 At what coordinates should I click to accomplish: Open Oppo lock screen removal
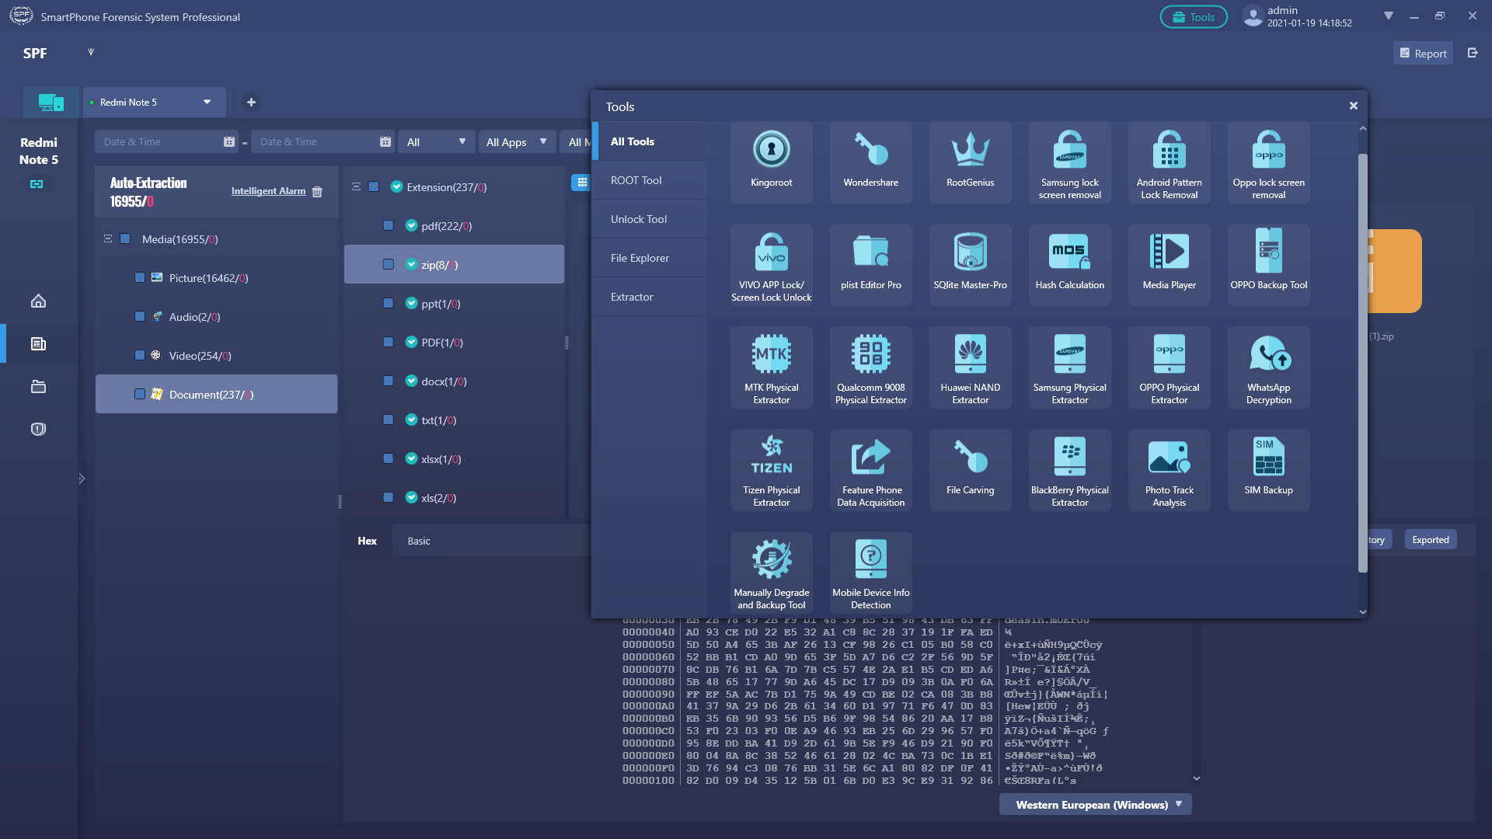click(1268, 162)
